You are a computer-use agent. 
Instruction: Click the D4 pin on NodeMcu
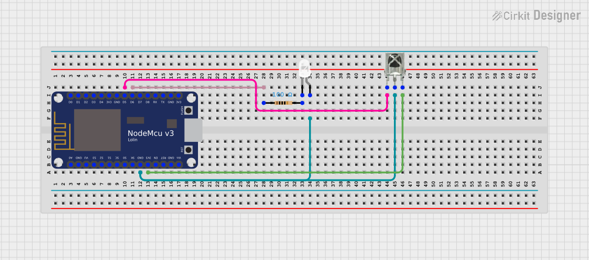pos(101,95)
